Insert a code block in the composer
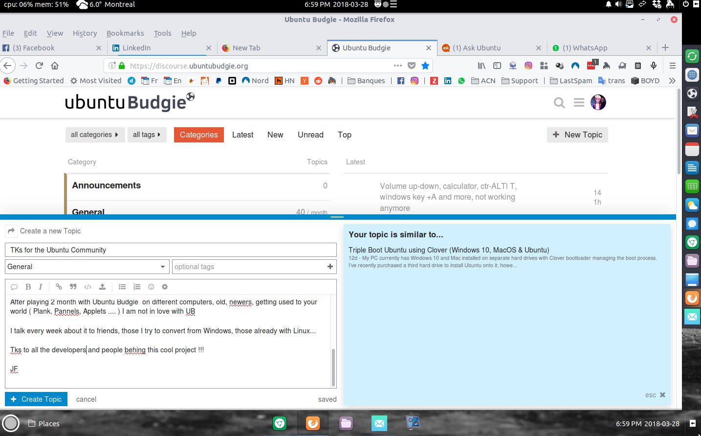Screen dimensions: 701x436 (x=88, y=286)
